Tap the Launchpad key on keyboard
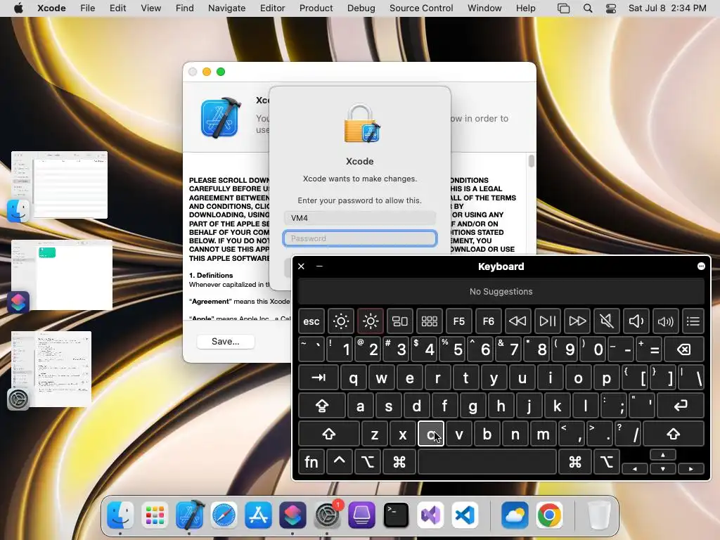Image resolution: width=720 pixels, height=540 pixels. click(x=430, y=321)
